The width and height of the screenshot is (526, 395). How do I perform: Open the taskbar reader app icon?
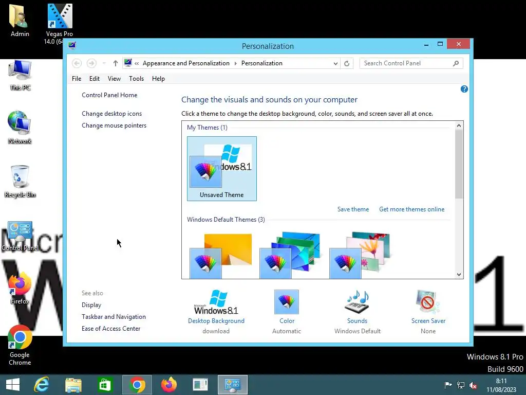click(x=201, y=385)
